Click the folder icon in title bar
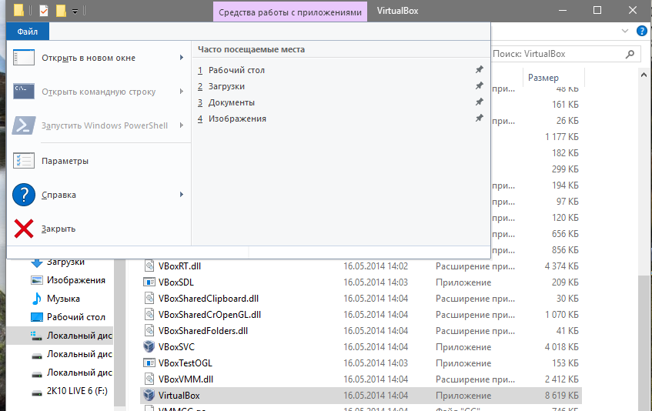 click(18, 10)
